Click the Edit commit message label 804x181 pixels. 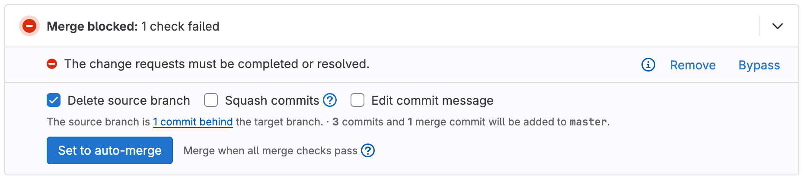click(x=432, y=100)
